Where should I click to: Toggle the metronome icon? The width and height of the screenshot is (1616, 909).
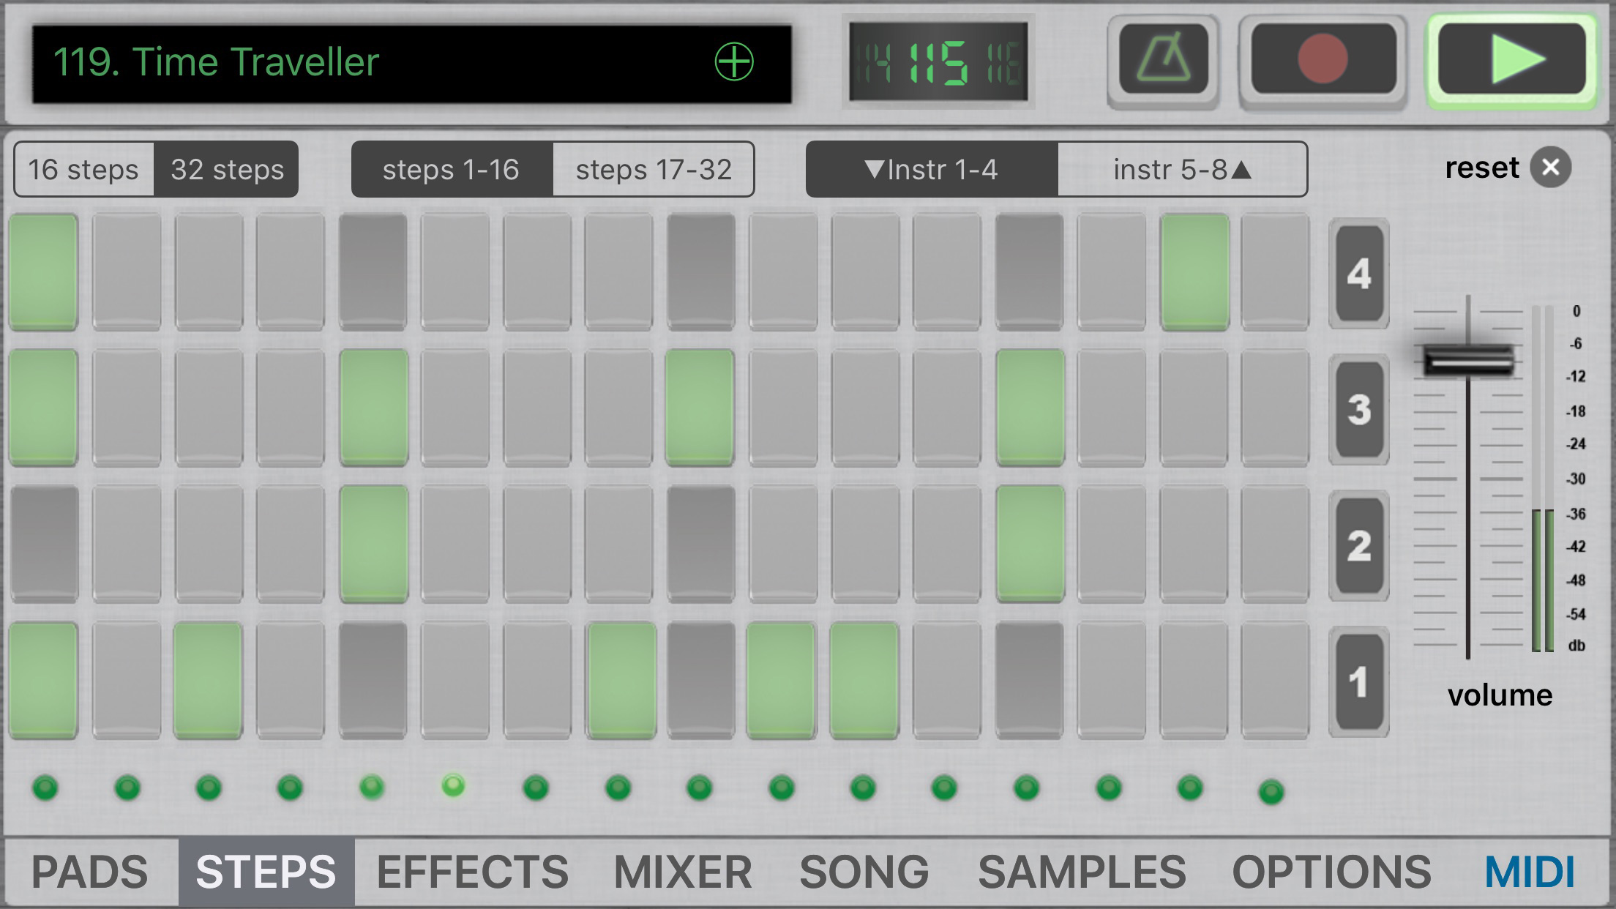pyautogui.click(x=1163, y=60)
